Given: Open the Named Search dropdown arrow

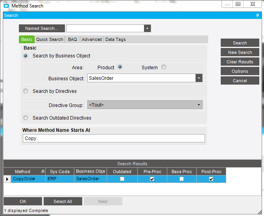Looking at the screenshot, I should tap(147, 28).
